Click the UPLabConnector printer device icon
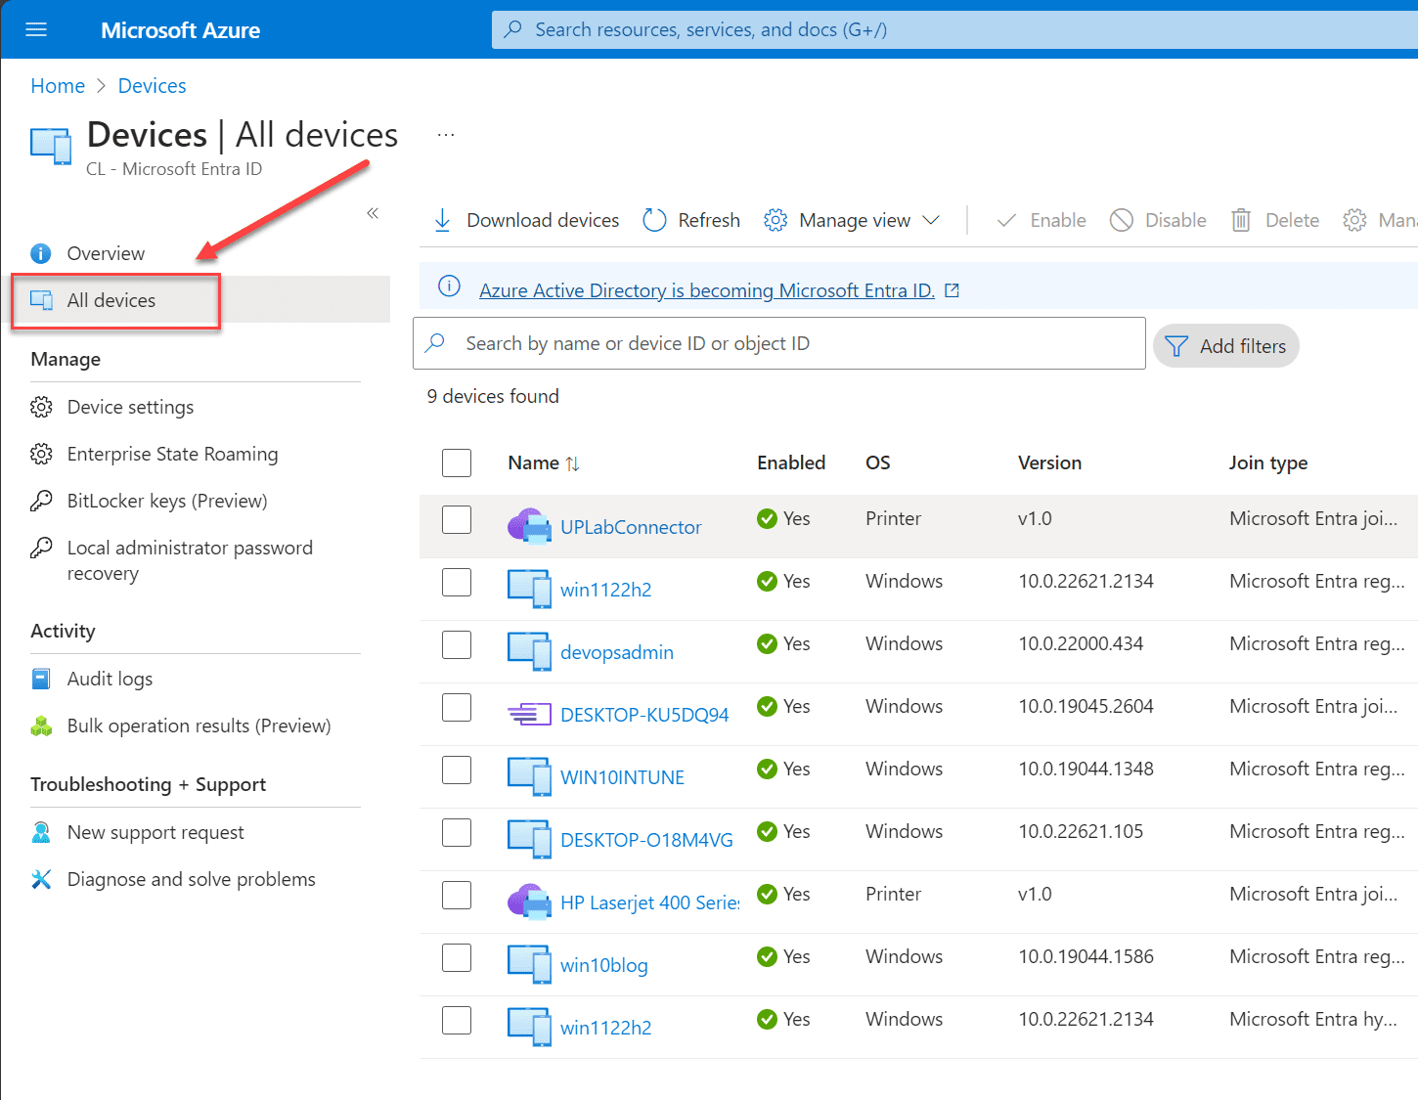1418x1100 pixels. click(529, 526)
